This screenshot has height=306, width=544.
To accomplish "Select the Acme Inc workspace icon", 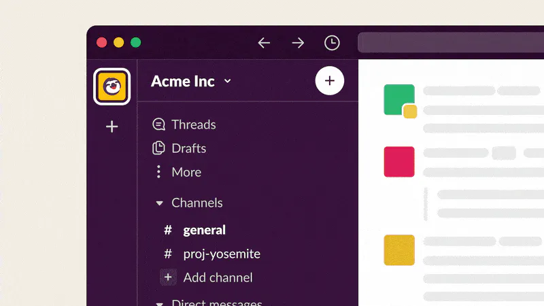I will (112, 86).
